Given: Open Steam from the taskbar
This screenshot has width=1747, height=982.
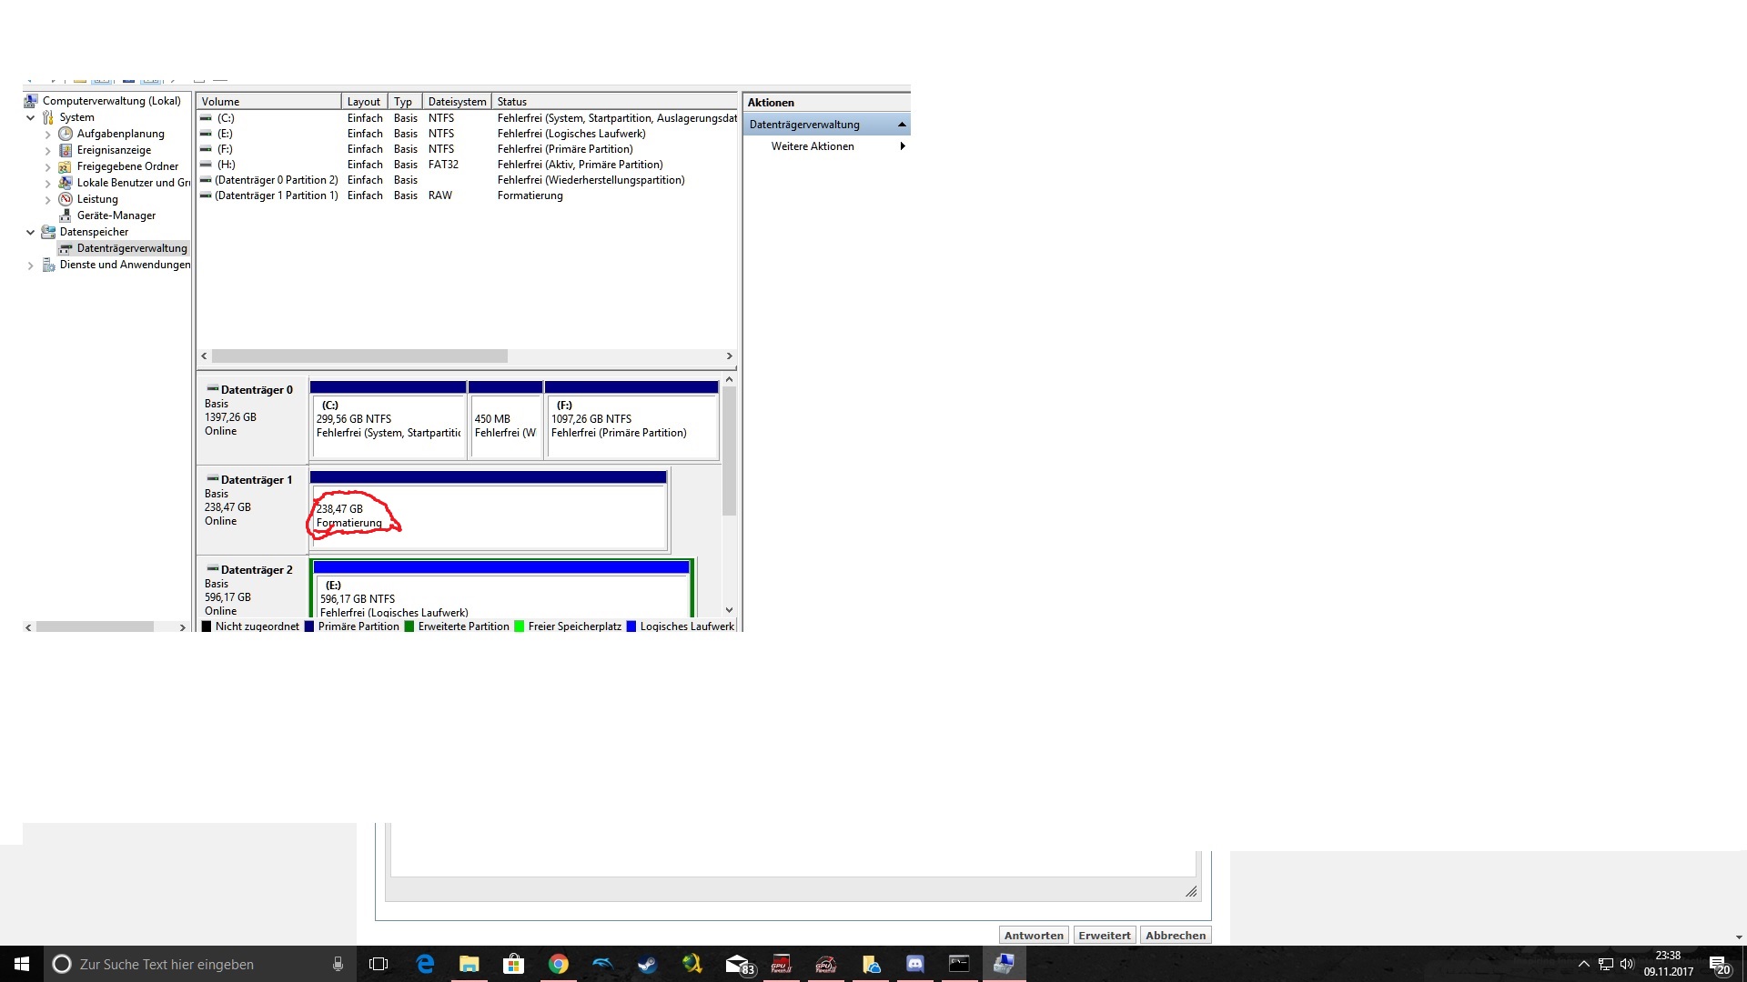Looking at the screenshot, I should tap(647, 964).
